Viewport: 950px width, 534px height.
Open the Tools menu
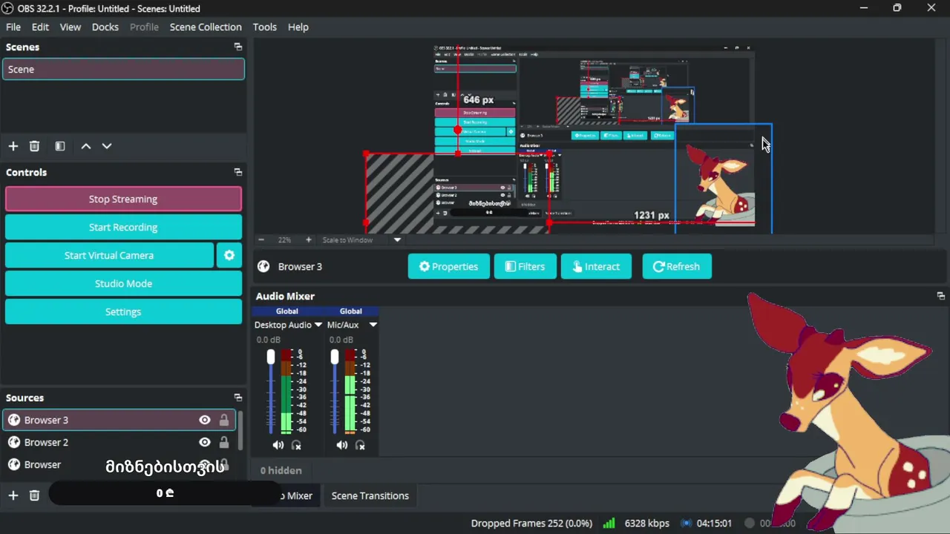click(x=265, y=27)
